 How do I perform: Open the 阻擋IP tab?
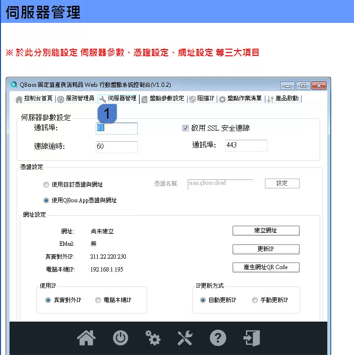pyautogui.click(x=202, y=99)
